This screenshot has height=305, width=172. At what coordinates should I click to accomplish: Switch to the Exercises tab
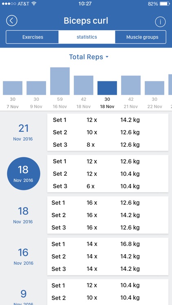pos(33,37)
